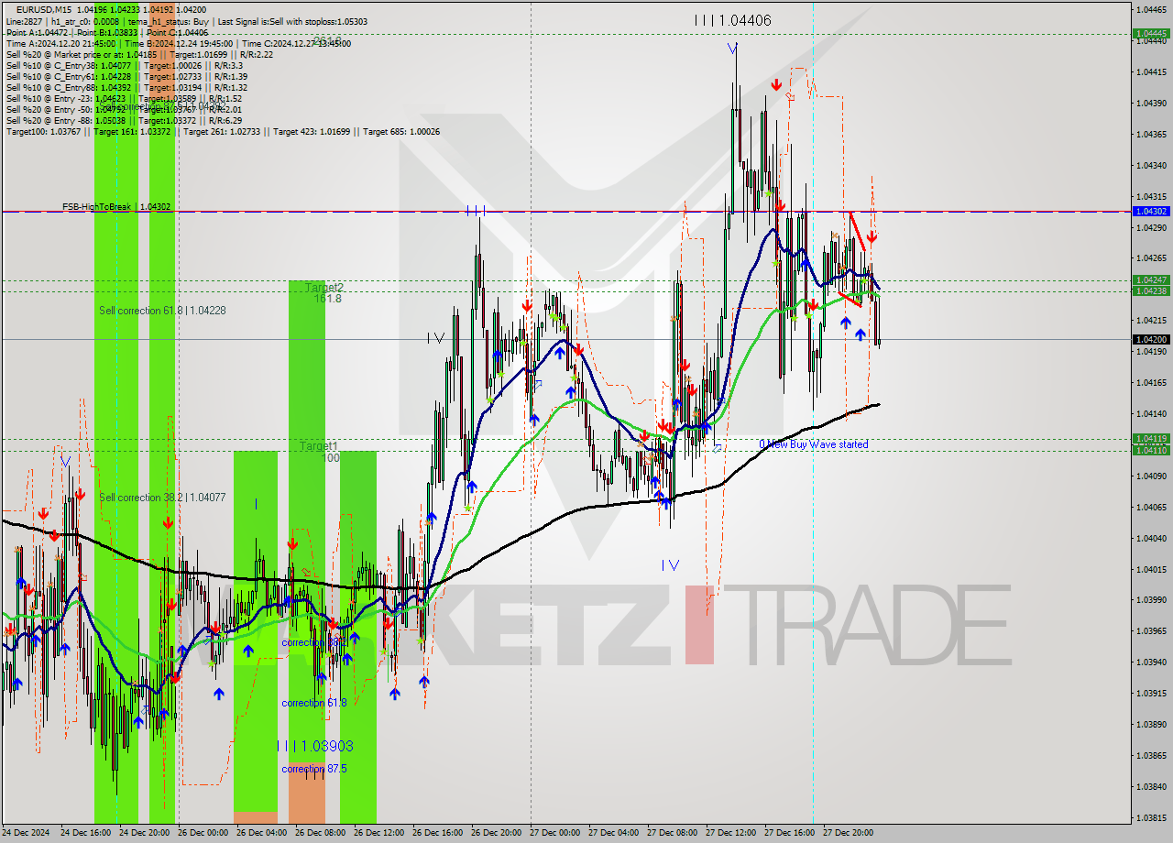Click the red 1.04302 price tag
This screenshot has width=1173, height=843.
1150,212
